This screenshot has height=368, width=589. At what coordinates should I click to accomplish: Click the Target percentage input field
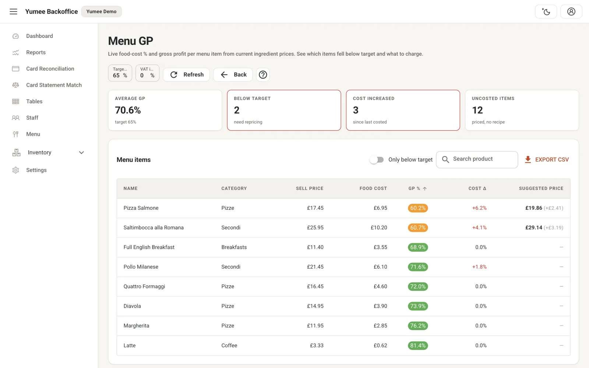click(x=120, y=73)
